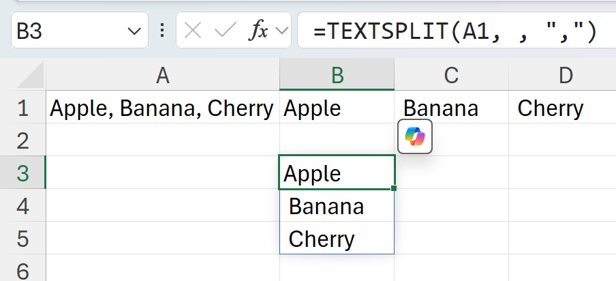616x281 pixels.
Task: Select cell B5 containing Cherry
Action: 337,239
